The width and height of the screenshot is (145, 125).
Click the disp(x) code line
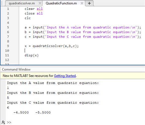32,55
